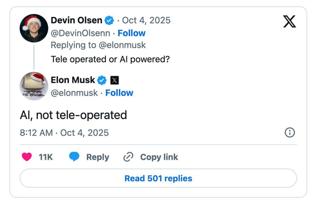Open the 8:12 AM · Oct 4, 2025 timestamp

click(x=64, y=133)
